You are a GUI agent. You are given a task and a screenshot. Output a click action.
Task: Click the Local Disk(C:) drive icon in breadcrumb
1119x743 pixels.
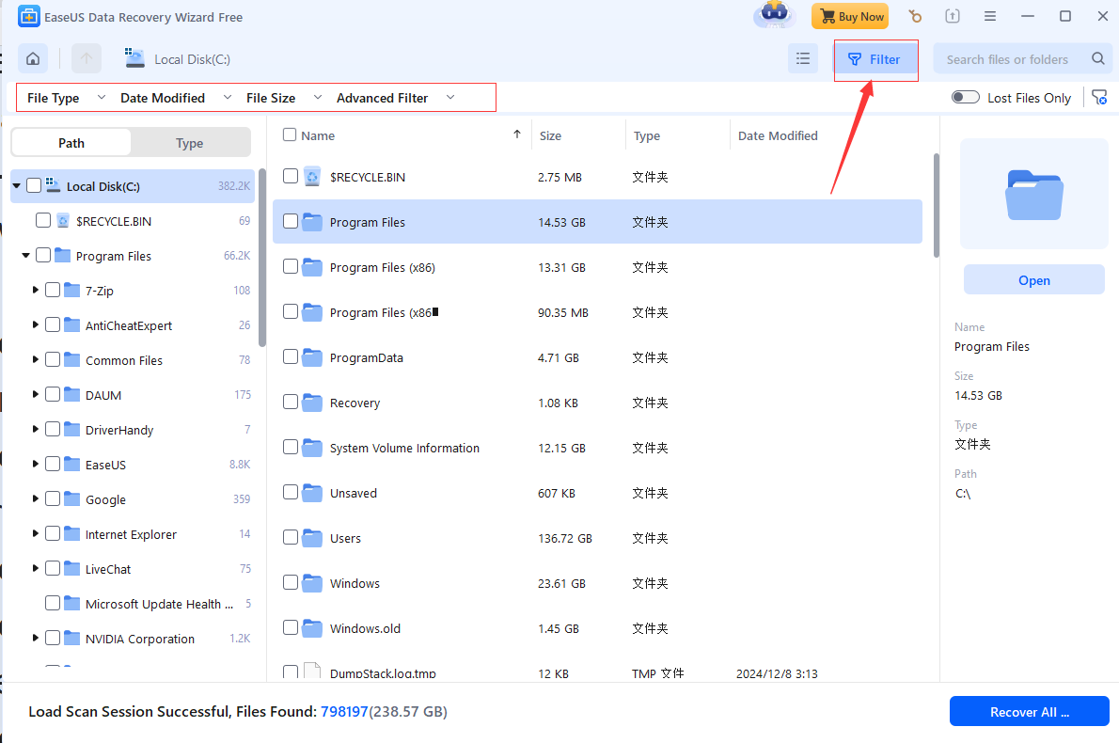(134, 58)
